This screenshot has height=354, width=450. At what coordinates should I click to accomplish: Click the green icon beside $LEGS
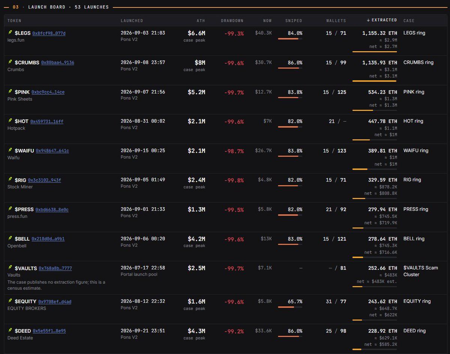point(10,33)
